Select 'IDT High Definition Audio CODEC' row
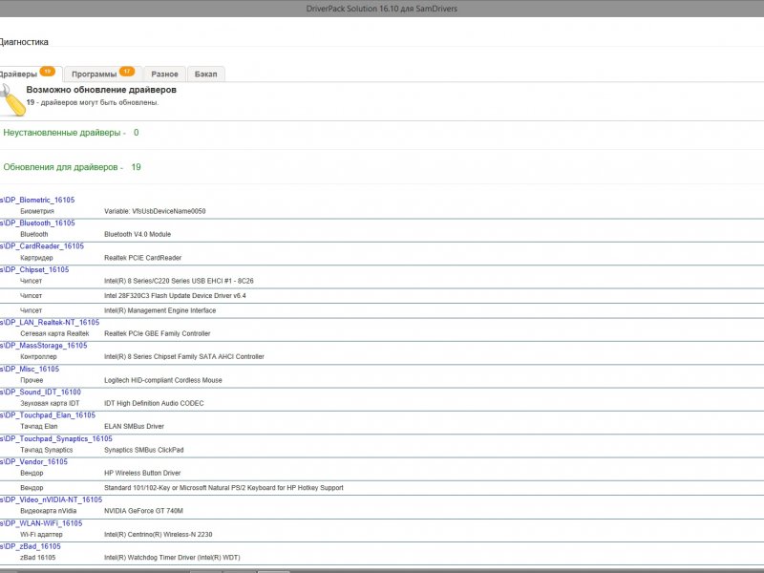This screenshot has height=573, width=764. tap(154, 403)
